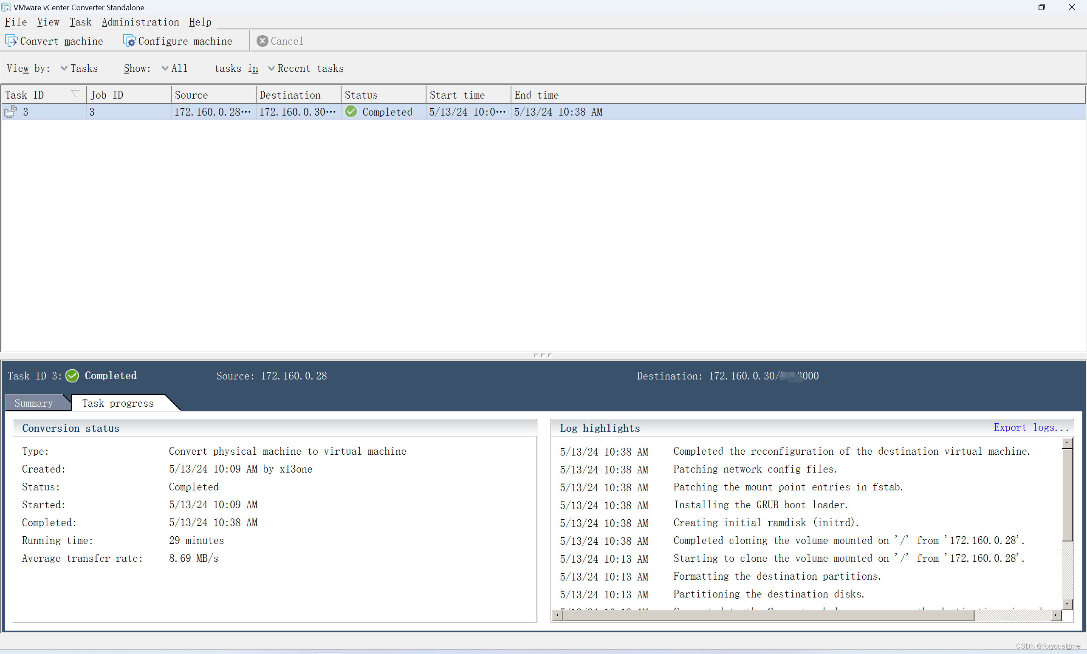
Task: Select the Summary tab
Action: tap(32, 402)
